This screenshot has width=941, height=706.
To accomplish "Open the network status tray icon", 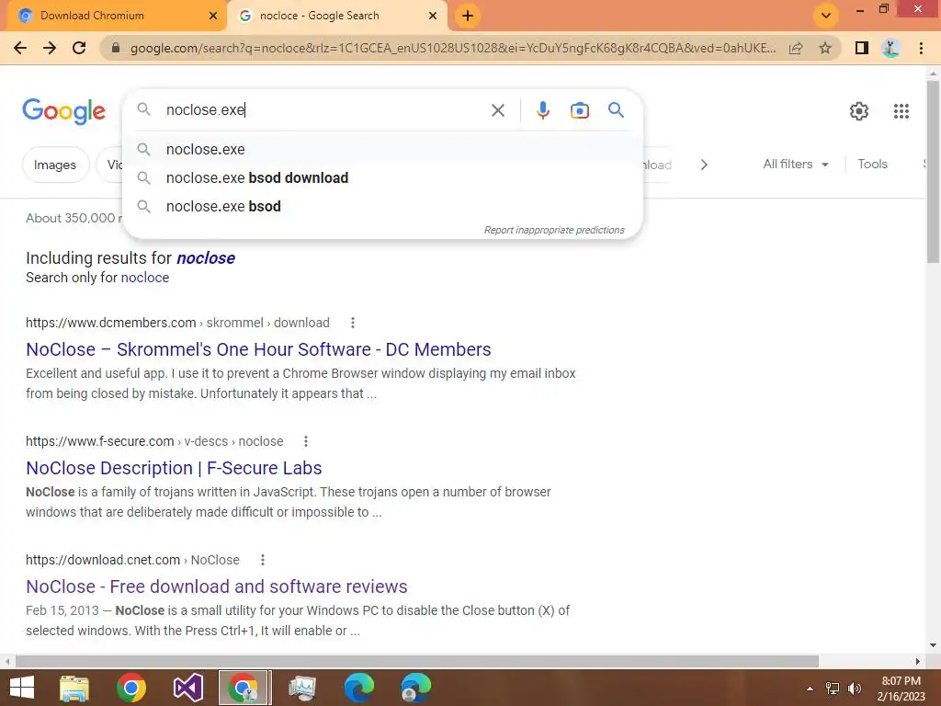I will (x=833, y=689).
